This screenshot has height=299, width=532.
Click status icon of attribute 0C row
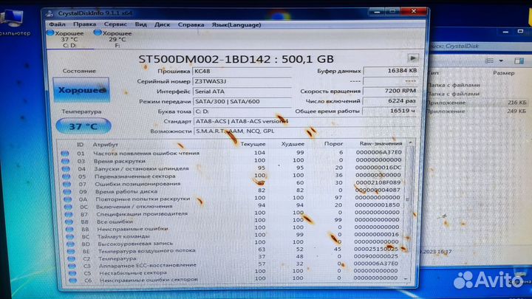tap(68, 207)
